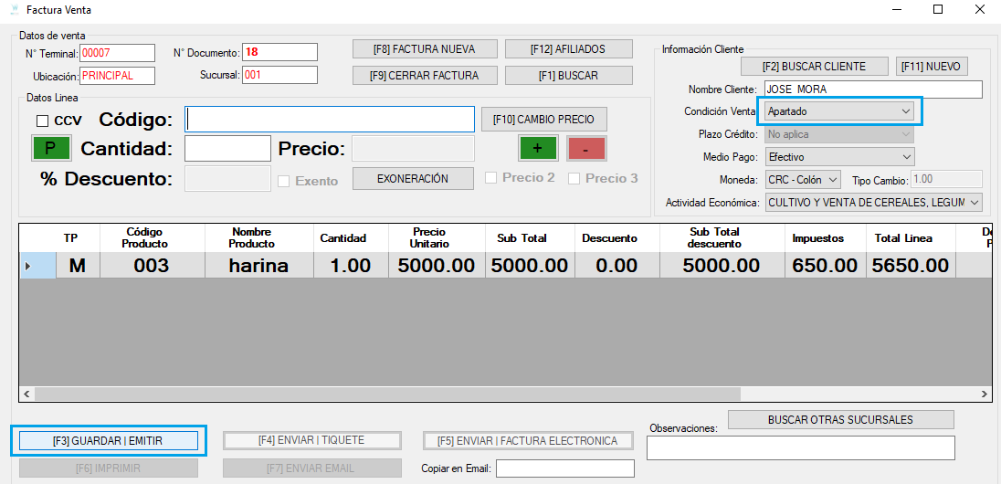Click the Sub Total column header
1001x484 pixels.
(530, 238)
